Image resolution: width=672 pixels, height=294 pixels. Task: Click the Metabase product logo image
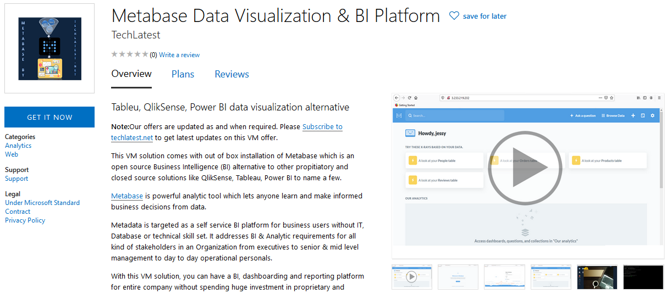pyautogui.click(x=49, y=48)
